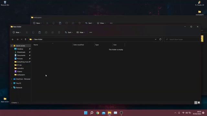Click the Copy icon in New folder toolbar

pyautogui.click(x=33, y=32)
